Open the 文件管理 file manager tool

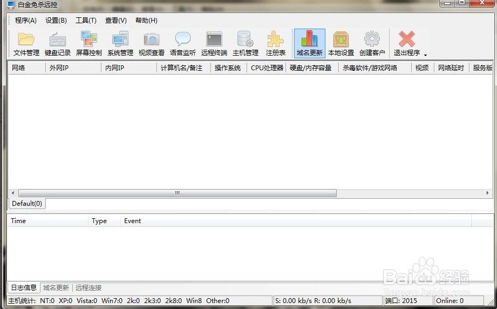coord(26,44)
